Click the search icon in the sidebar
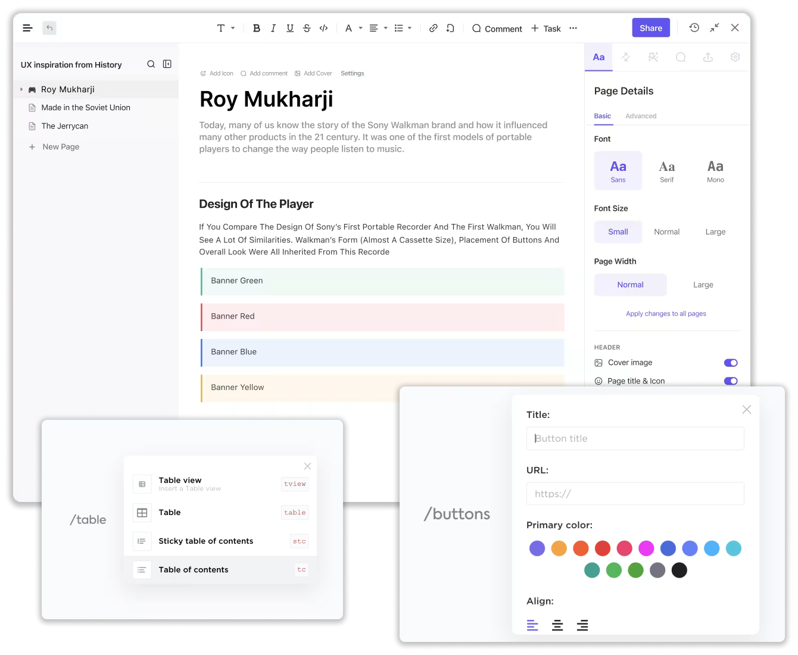 (x=151, y=64)
